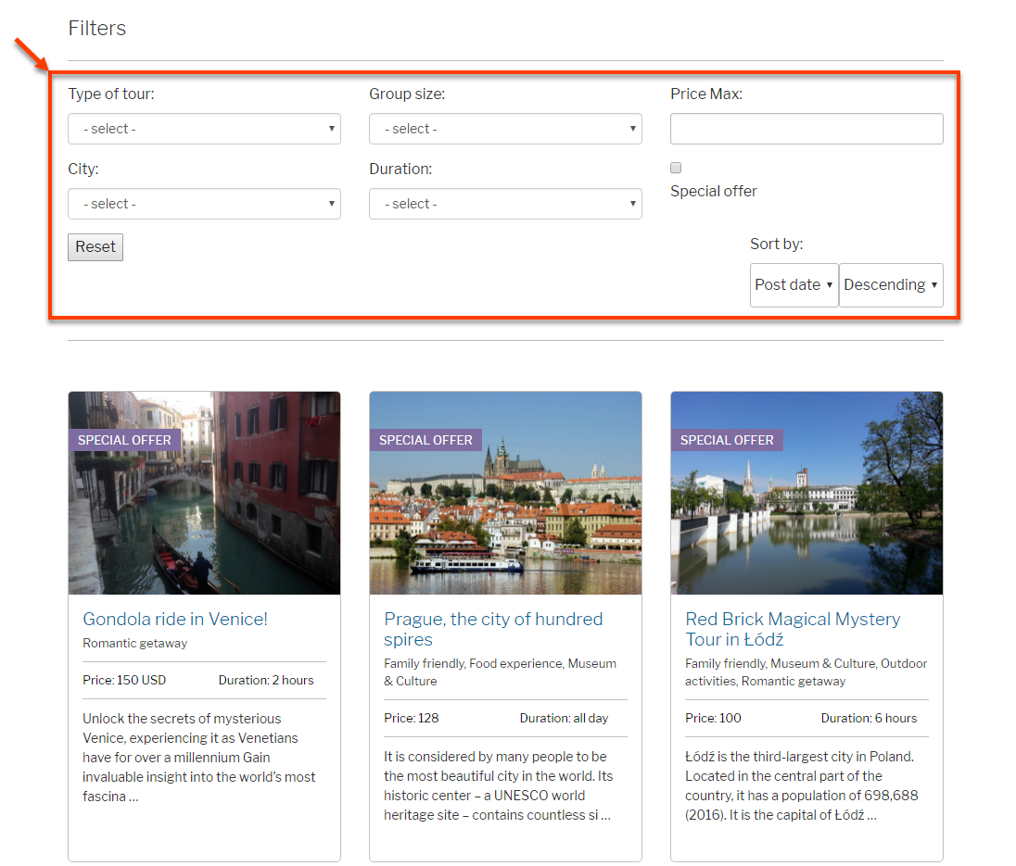Screen dimensions: 1016x866
Task: Open the Group size dropdown
Action: coord(505,129)
